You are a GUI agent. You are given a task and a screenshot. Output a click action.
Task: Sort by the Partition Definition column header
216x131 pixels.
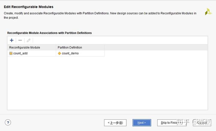80,47
